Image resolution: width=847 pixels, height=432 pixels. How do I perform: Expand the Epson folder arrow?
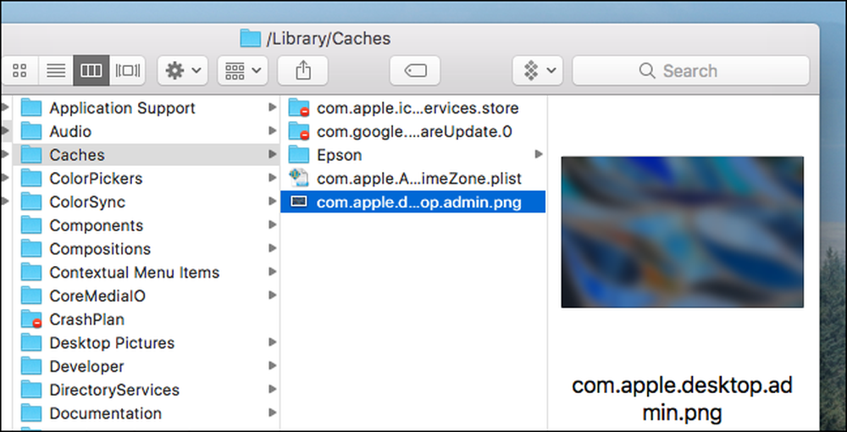point(538,154)
